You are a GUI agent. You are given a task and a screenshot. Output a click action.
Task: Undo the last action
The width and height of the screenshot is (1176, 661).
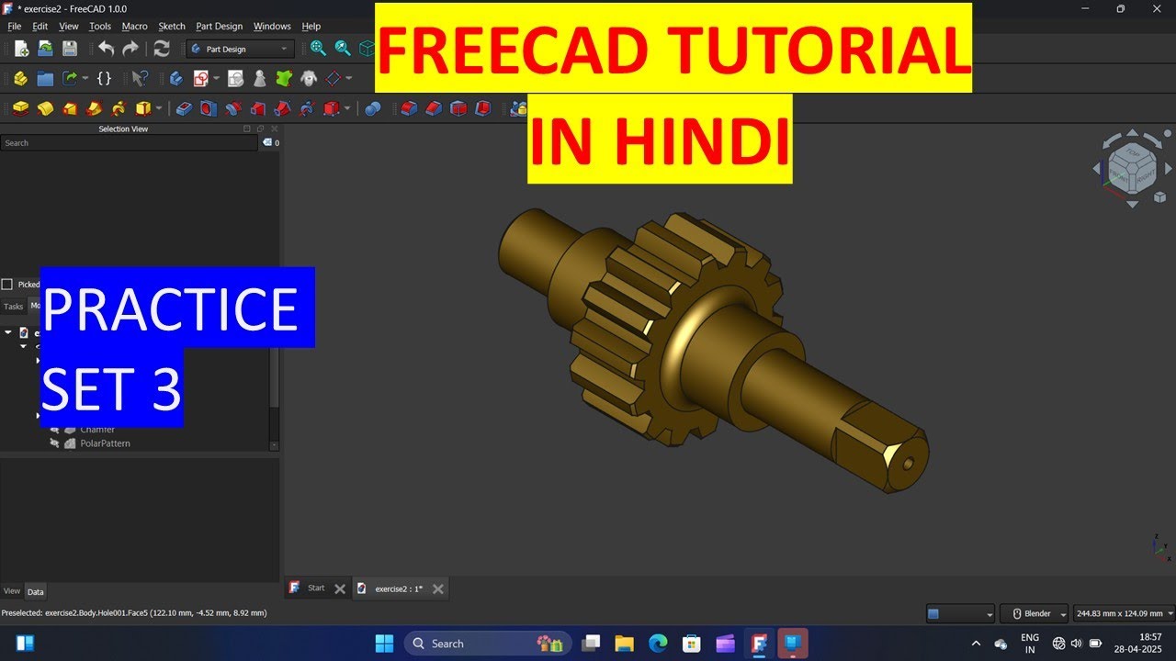107,49
